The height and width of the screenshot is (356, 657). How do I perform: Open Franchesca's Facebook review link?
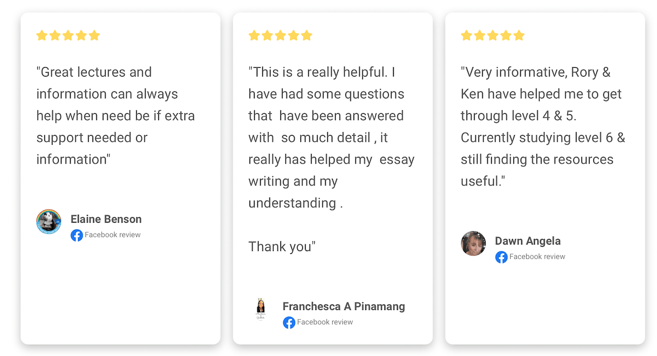click(325, 323)
